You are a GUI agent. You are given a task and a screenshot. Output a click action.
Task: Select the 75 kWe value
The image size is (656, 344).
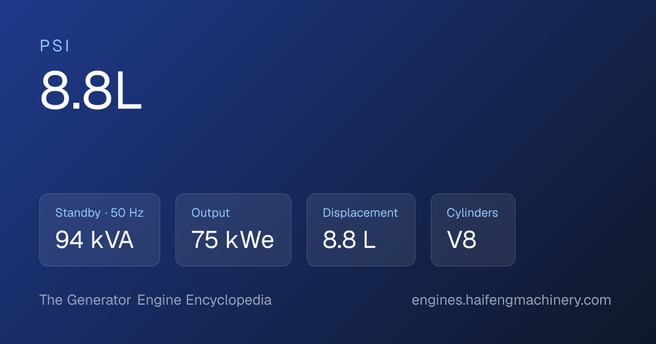point(233,240)
